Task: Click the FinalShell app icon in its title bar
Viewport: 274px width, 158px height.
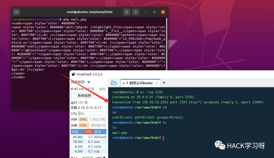Action: coord(74,74)
